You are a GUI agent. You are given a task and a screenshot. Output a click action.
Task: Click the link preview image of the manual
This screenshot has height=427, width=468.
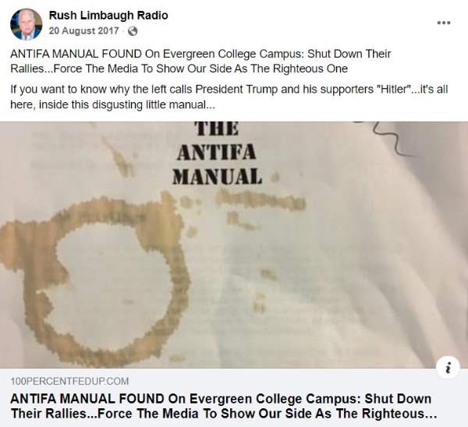(234, 245)
